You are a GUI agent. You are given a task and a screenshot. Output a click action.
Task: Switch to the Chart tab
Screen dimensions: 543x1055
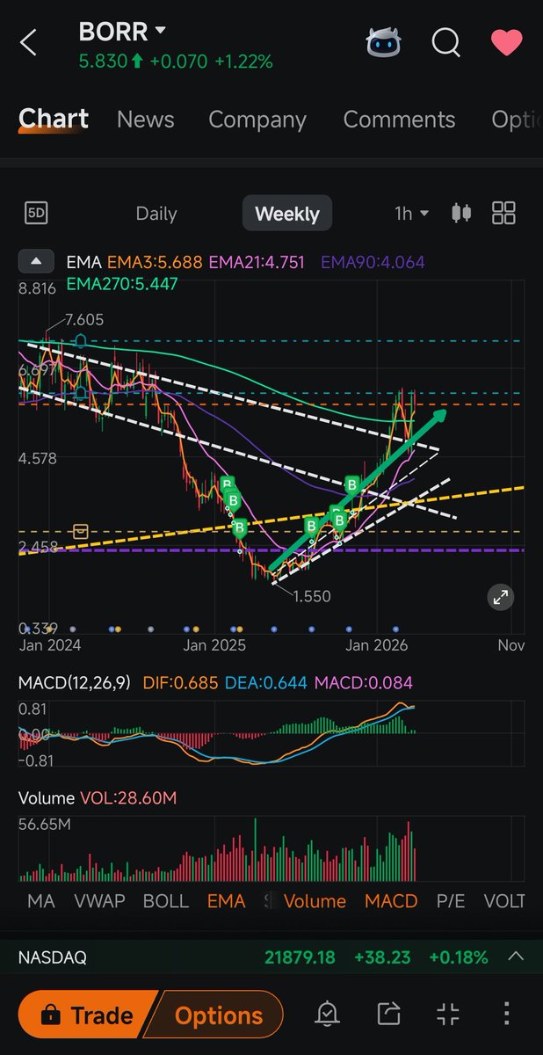pyautogui.click(x=54, y=120)
